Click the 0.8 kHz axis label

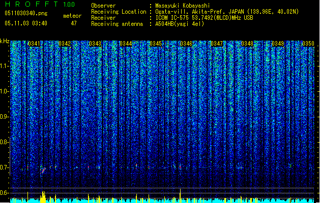5,142
